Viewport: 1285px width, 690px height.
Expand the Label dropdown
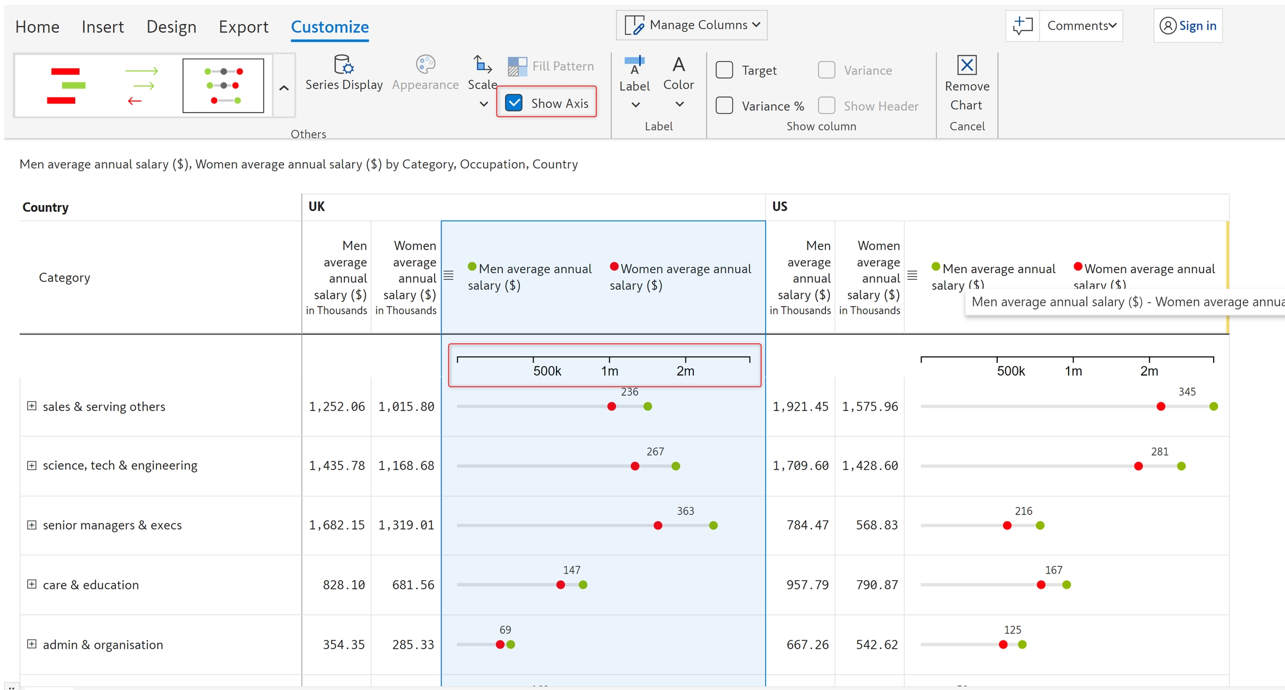635,104
